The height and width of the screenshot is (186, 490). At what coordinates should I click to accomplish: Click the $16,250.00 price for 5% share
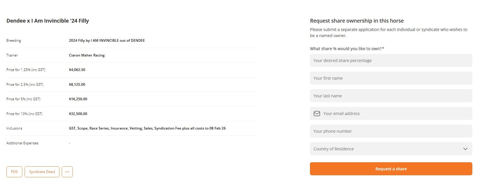click(x=78, y=99)
